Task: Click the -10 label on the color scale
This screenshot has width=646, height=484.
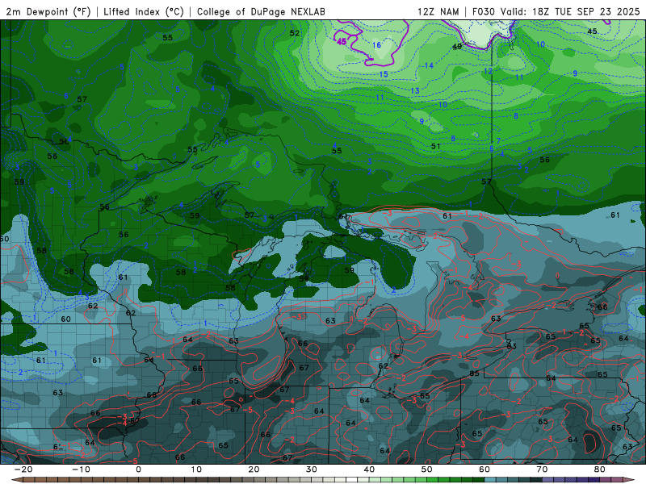Action: click(81, 469)
